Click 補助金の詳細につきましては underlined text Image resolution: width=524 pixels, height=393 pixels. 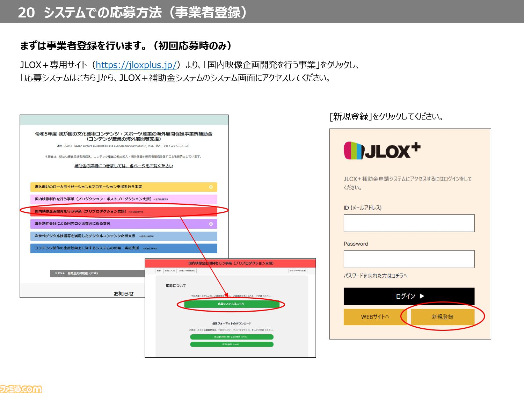click(x=124, y=166)
